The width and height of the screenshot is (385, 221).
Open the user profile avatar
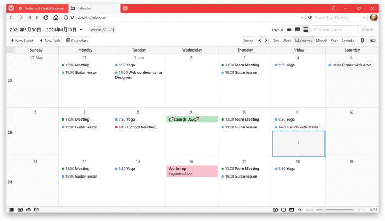(x=373, y=18)
